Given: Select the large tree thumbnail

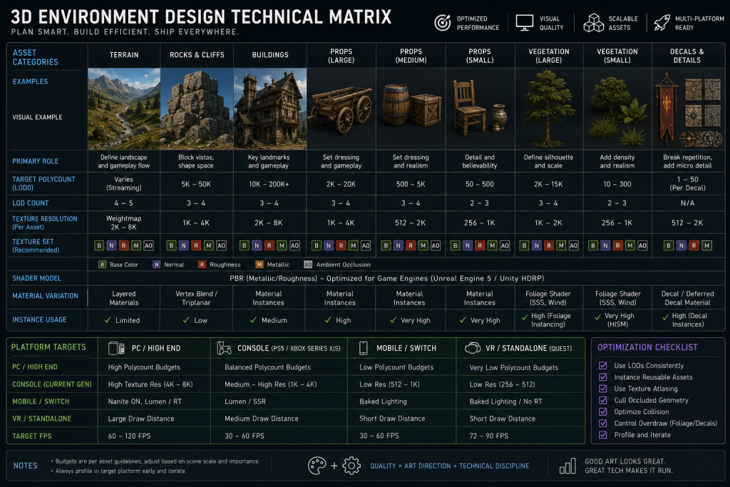Looking at the screenshot, I should [x=548, y=109].
